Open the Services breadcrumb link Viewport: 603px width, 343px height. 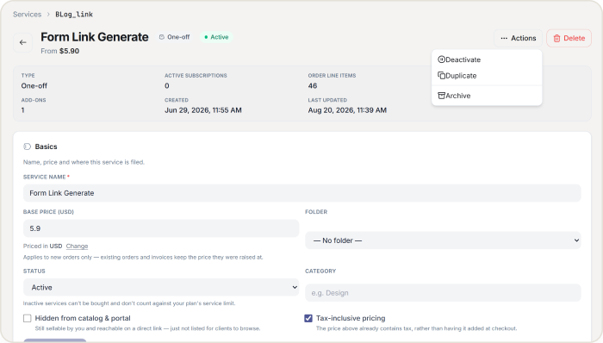tap(27, 15)
